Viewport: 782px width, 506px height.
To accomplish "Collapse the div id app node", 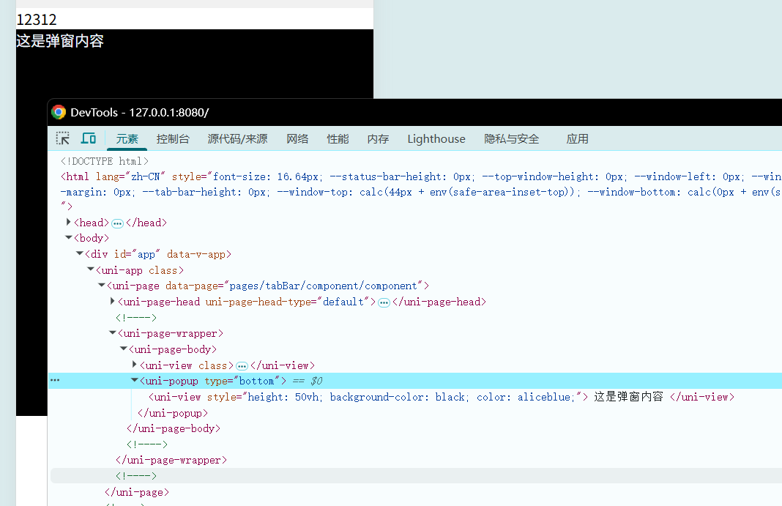I will click(x=80, y=254).
